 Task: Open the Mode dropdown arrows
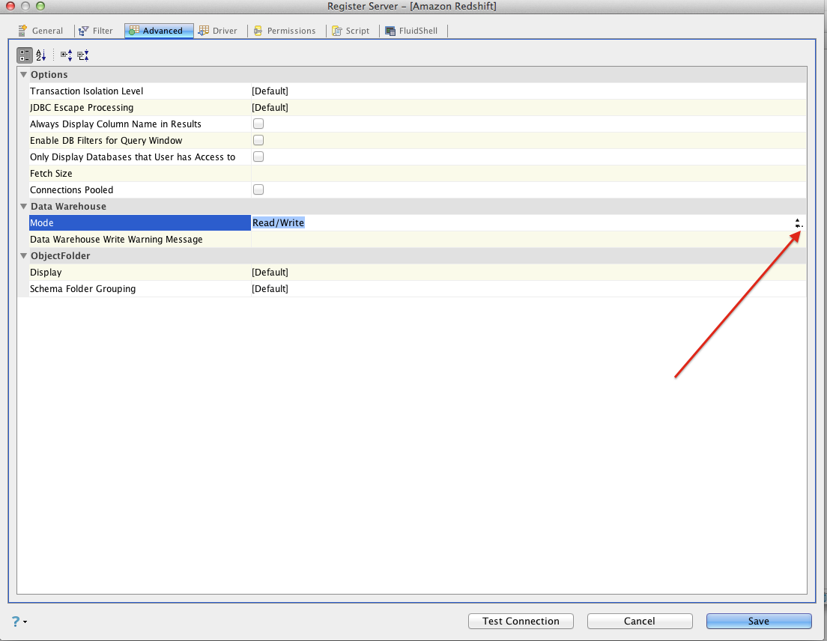tap(799, 223)
